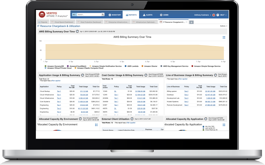This screenshot has width=265, height=165.
Task: Open the Actions dropdown
Action: (x=223, y=26)
